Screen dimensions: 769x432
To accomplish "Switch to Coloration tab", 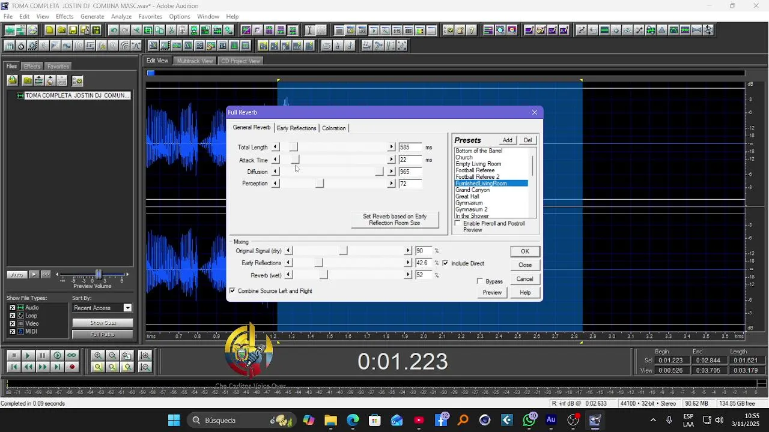I will click(x=333, y=128).
